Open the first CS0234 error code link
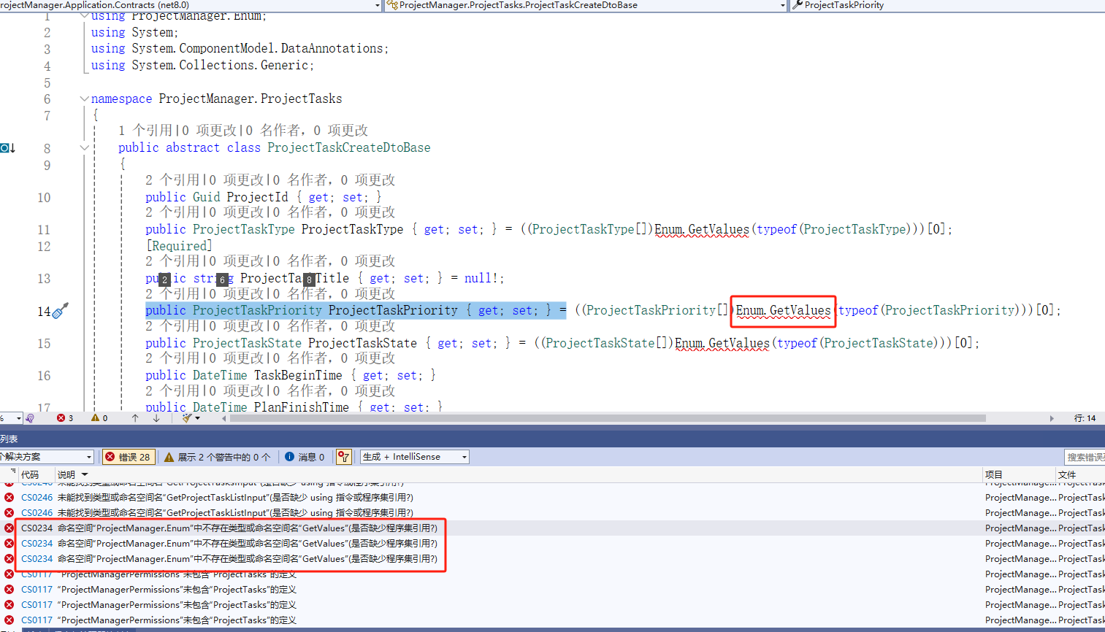Image resolution: width=1105 pixels, height=632 pixels. pos(37,528)
